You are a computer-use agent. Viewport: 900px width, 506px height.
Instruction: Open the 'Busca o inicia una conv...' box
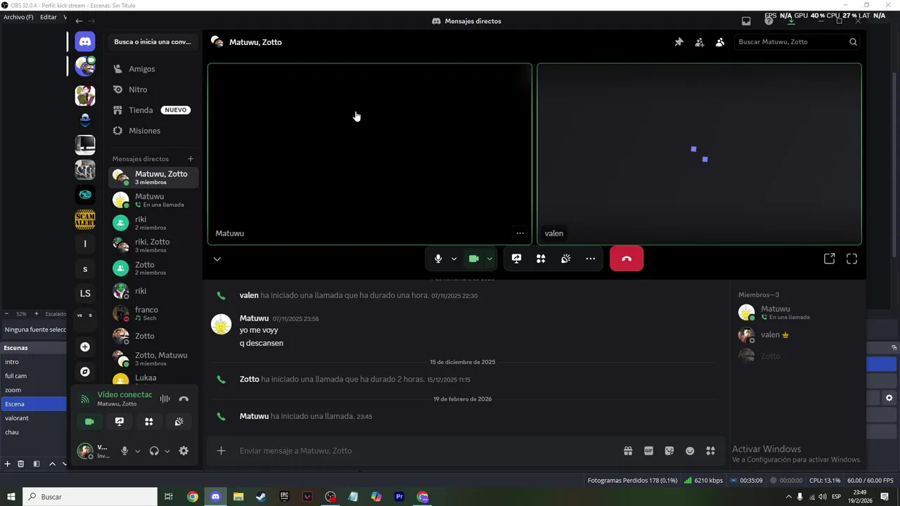click(153, 42)
